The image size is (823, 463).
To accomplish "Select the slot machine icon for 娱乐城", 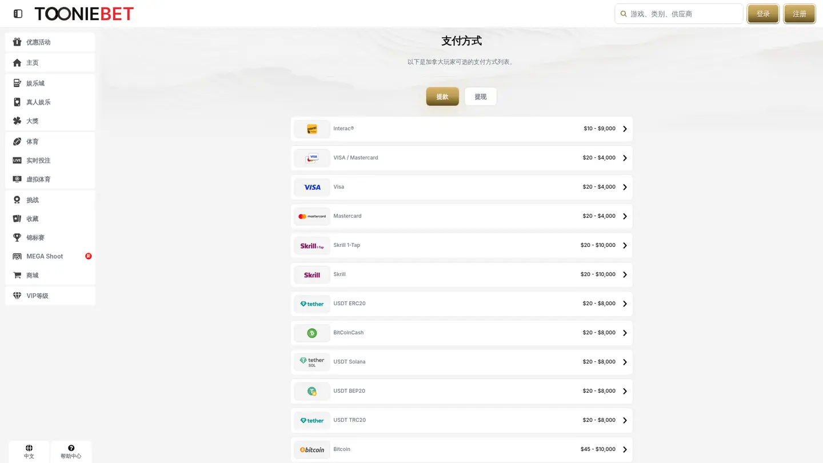I will 17,83.
